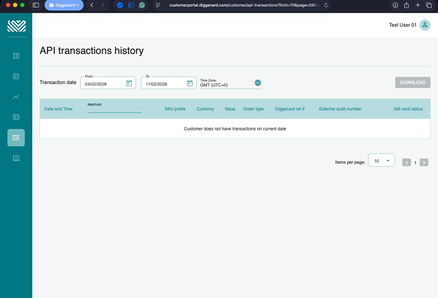This screenshot has height=298, width=438.
Task: Open the Safari downloads icon
Action: point(395,5)
